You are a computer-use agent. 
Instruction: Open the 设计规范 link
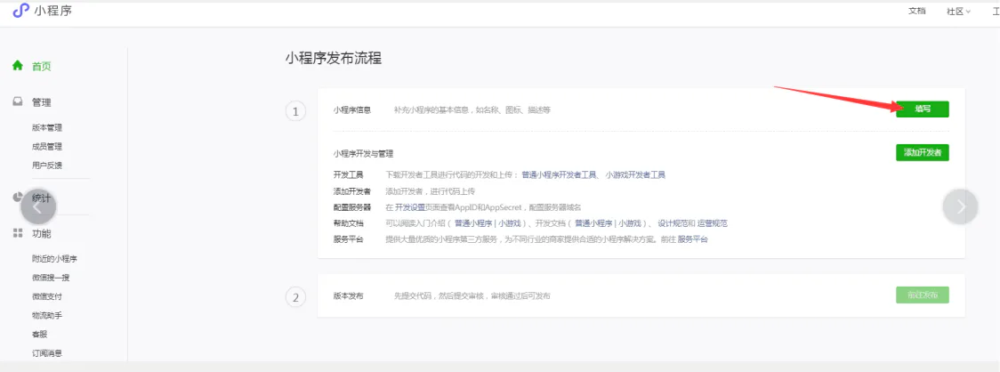[673, 224]
